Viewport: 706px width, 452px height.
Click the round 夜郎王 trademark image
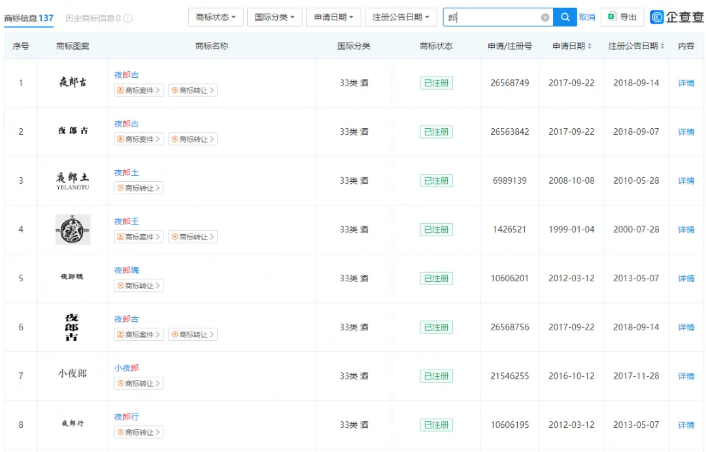coord(73,230)
